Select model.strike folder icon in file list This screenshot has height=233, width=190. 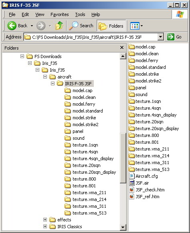[131, 74]
